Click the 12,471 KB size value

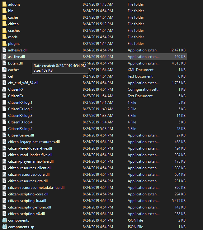pyautogui.click(x=178, y=50)
